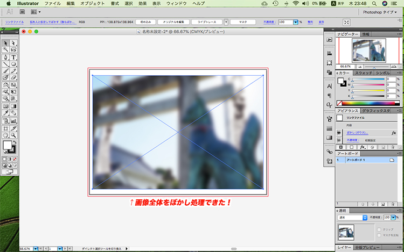
Task: Click the Navigator zoom slider
Action: coord(377,67)
